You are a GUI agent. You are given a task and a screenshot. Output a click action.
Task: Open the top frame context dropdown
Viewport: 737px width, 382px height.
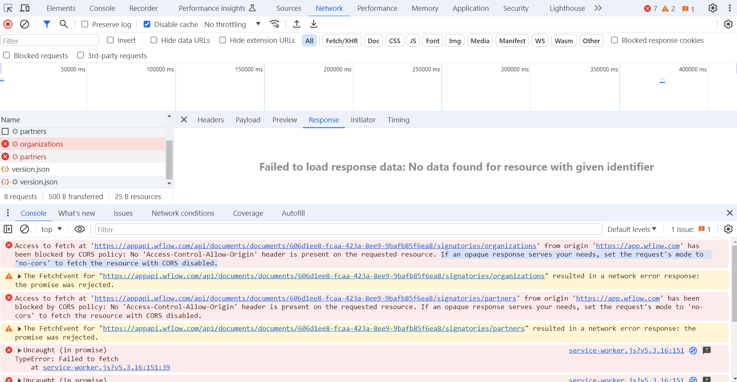(x=50, y=229)
